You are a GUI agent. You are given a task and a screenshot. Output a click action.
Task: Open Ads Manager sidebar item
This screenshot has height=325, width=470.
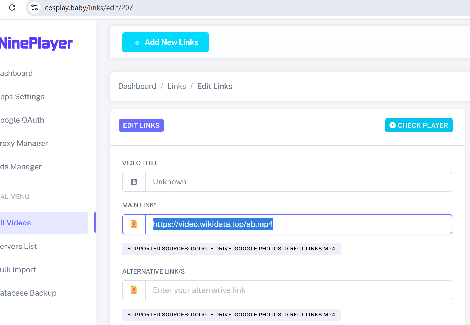click(21, 167)
